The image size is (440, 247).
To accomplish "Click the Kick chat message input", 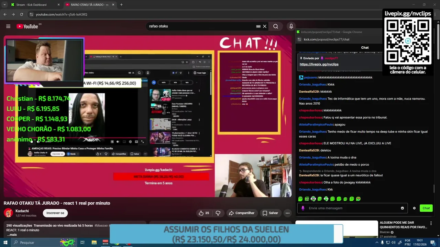I will coord(353,208).
